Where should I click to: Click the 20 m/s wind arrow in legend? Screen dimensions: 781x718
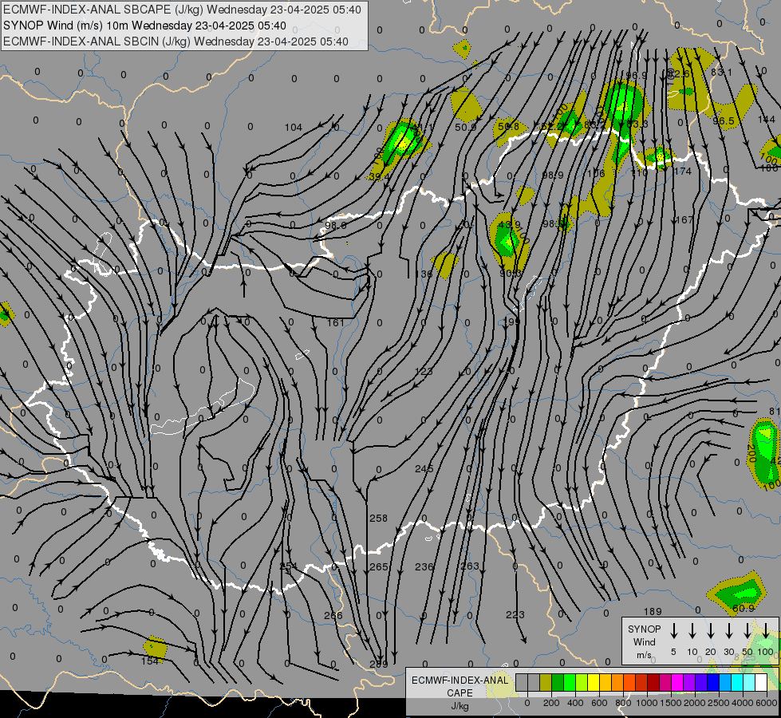tap(711, 630)
